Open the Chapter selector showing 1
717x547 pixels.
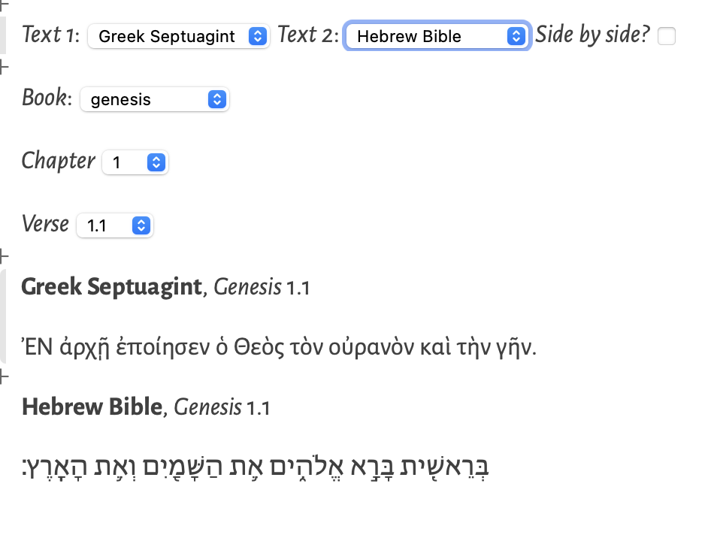[135, 162]
